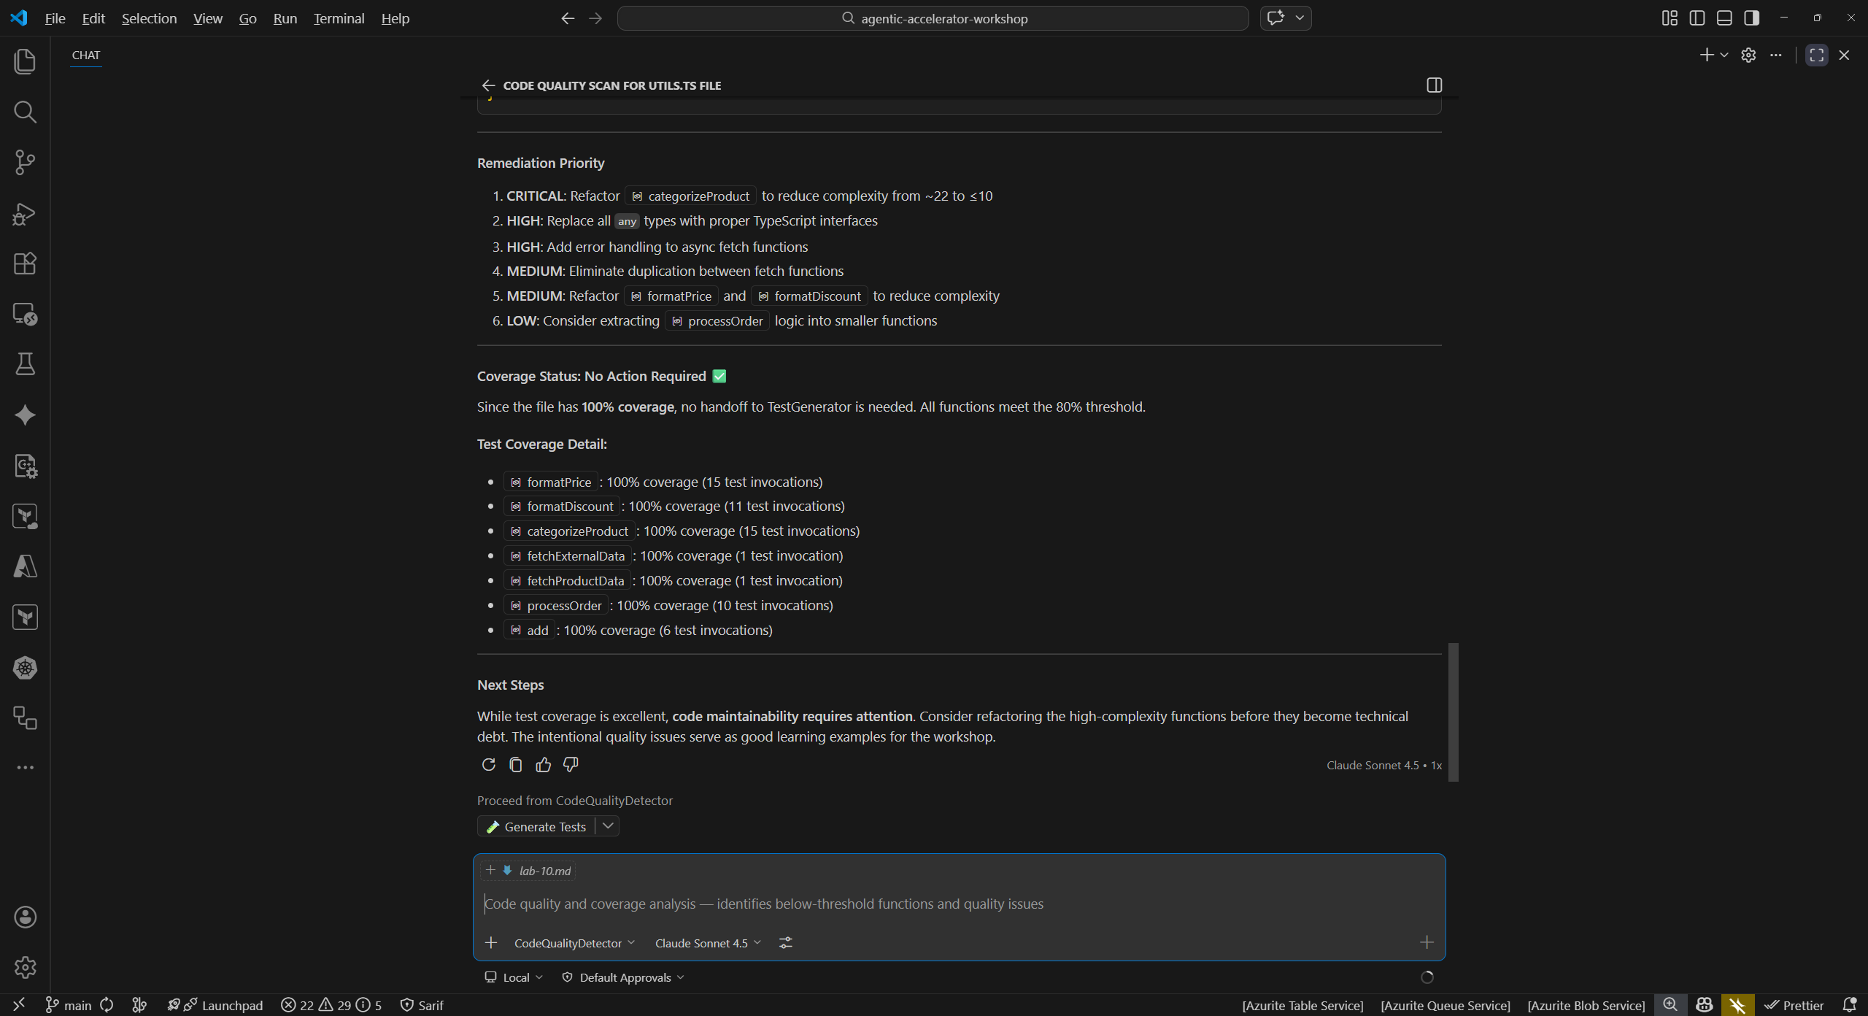Open the Generate Tests dropdown chevron
The height and width of the screenshot is (1016, 1868).
[x=609, y=826]
